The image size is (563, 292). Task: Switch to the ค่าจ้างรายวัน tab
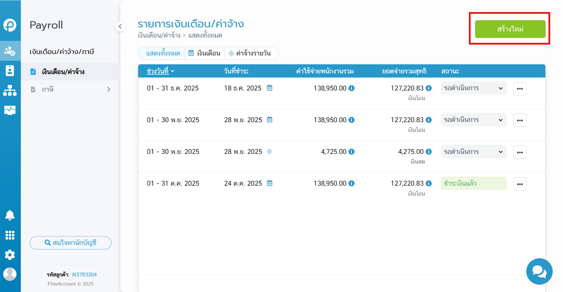(x=249, y=53)
